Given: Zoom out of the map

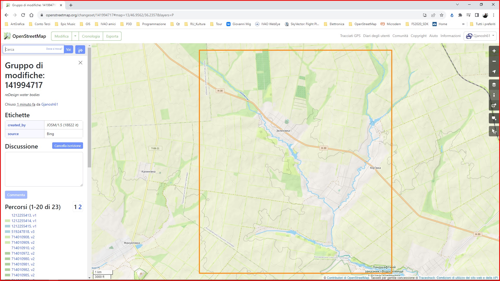Looking at the screenshot, I should coord(494,61).
